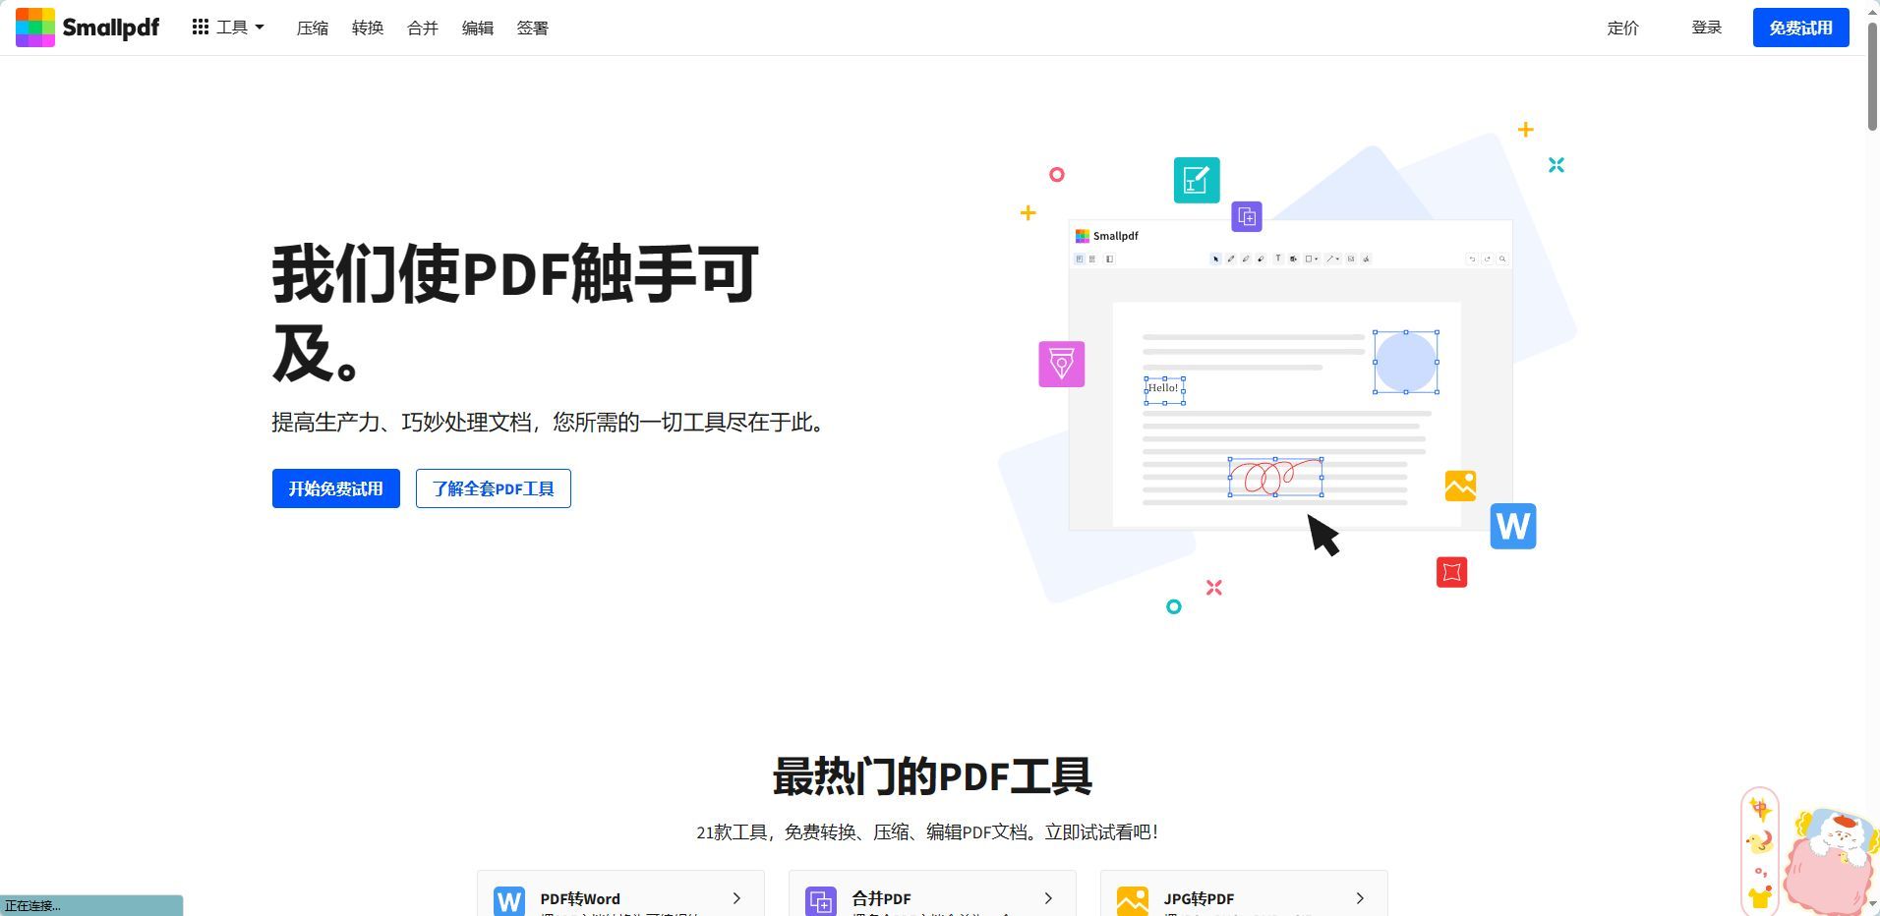Click the 21款工具 description text

[929, 832]
